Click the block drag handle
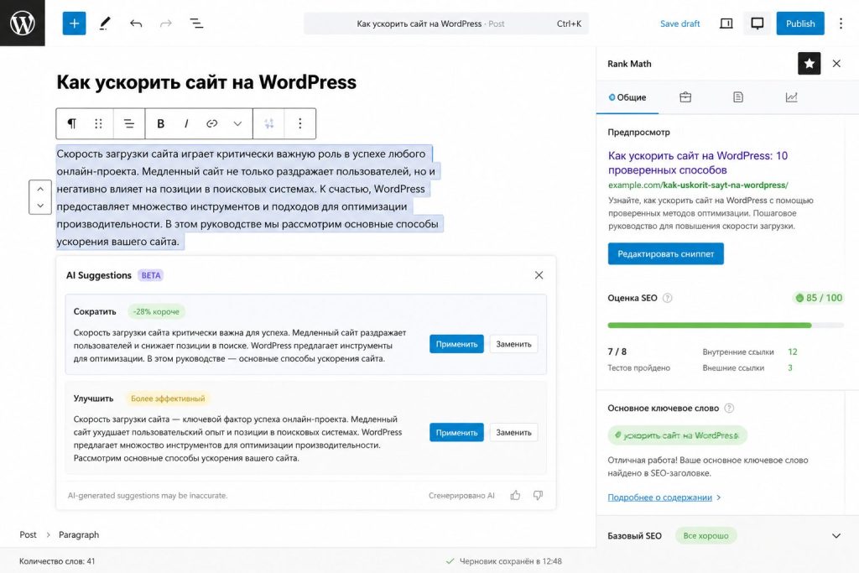Viewport: 859px width, 573px height. [98, 123]
